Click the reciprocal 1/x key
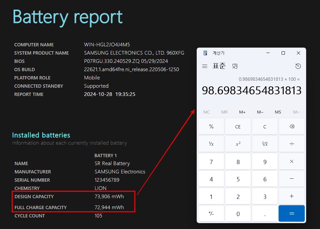Screen dimensions: 320x229 211,144
